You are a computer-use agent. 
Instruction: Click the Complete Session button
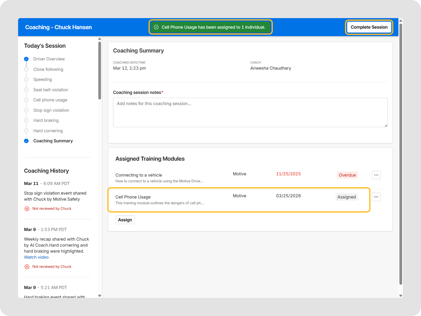coord(369,27)
